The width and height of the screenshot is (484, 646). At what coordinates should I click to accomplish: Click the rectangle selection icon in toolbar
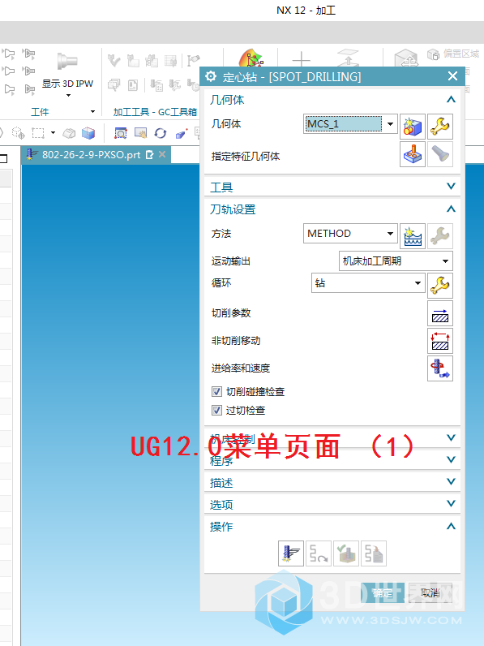click(38, 133)
